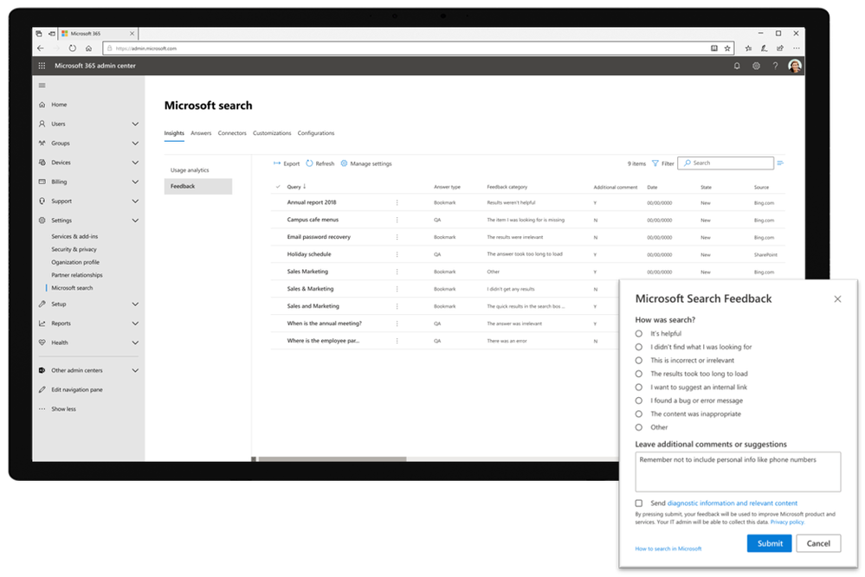Click the Filter funnel icon
Screen dimensions: 865x577
pyautogui.click(x=655, y=163)
